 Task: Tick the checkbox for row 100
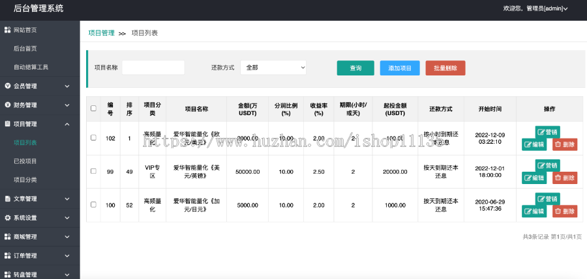click(x=93, y=204)
